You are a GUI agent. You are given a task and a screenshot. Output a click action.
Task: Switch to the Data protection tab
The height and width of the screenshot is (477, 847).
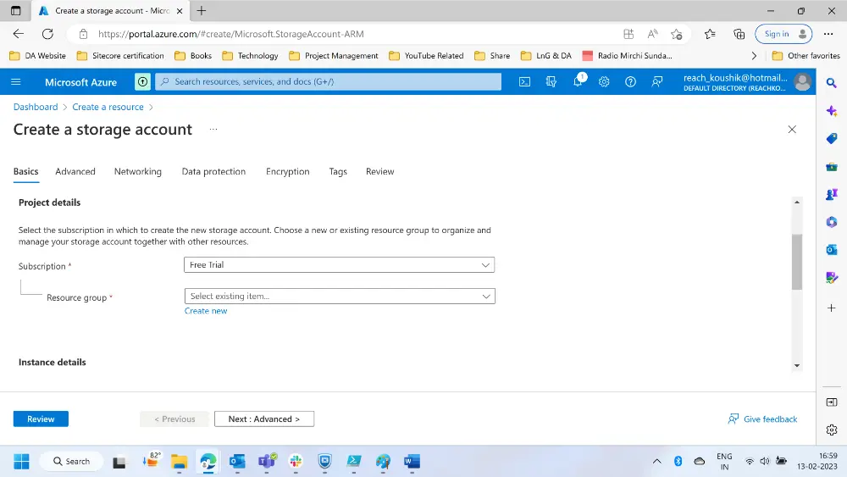213,171
